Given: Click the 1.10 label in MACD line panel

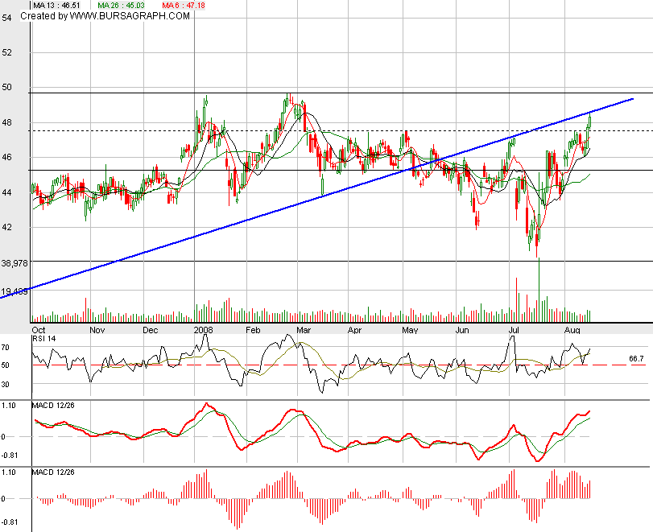Looking at the screenshot, I should (8, 406).
